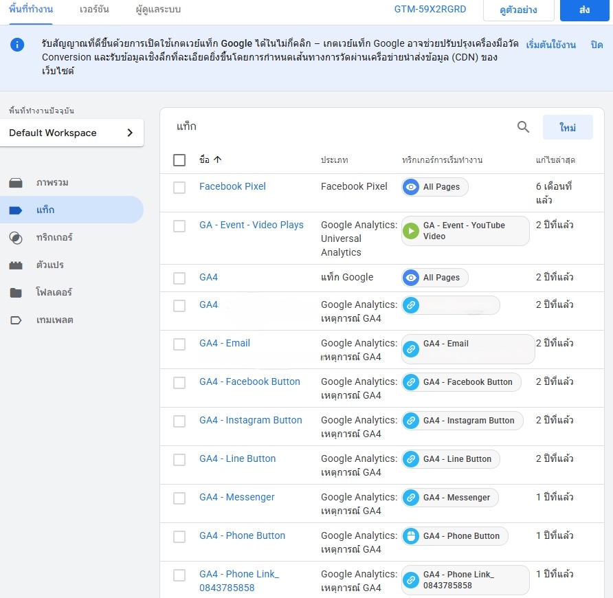Open the GA - Event - Video Plays tag

click(252, 225)
